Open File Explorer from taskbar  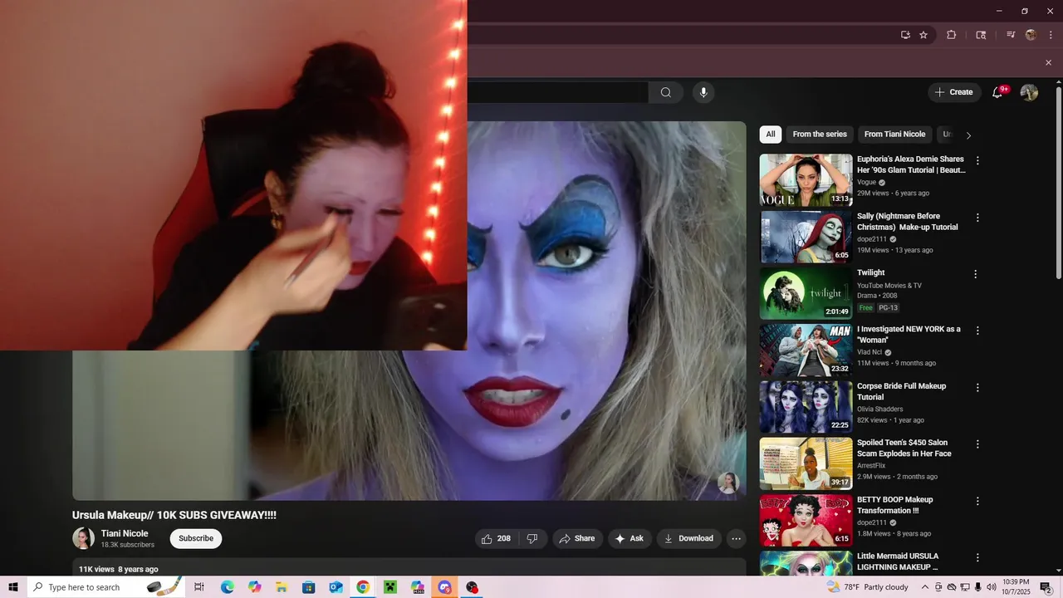coord(282,587)
